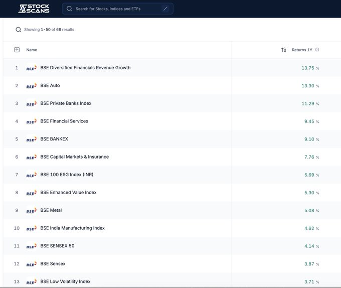Open BSE BANKEX index

tap(54, 139)
